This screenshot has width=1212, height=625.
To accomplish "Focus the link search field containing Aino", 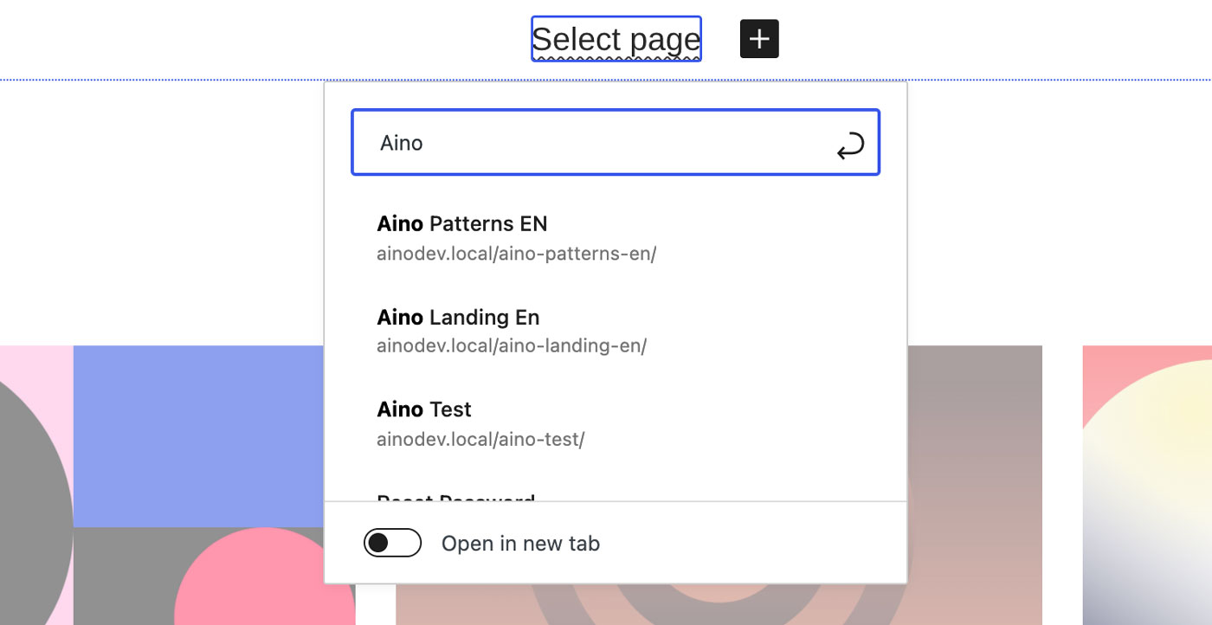I will 616,142.
